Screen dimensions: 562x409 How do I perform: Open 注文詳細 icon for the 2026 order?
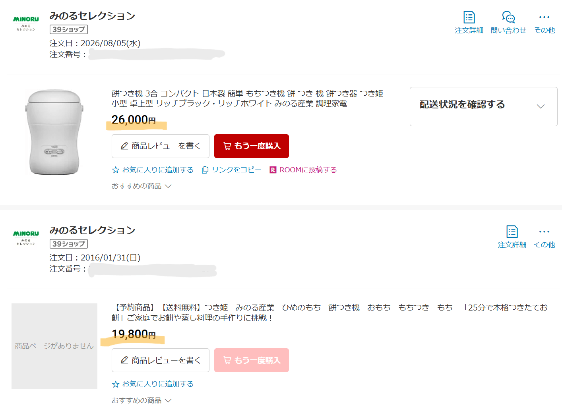(469, 22)
